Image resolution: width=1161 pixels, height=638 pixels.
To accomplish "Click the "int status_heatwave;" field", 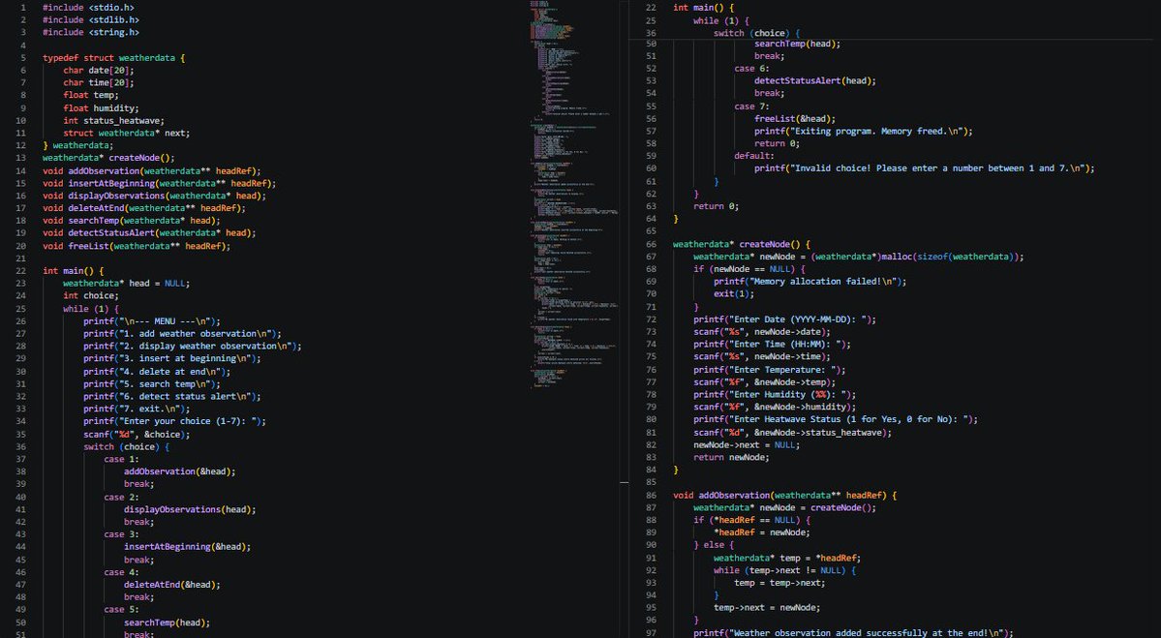I will pyautogui.click(x=113, y=121).
